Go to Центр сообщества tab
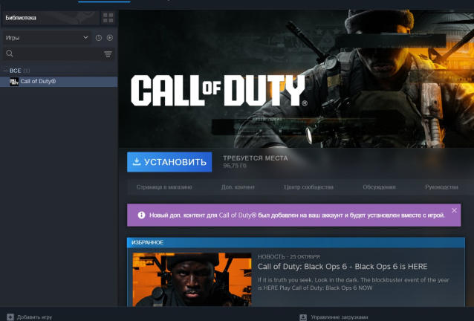The height and width of the screenshot is (321, 474). [308, 187]
